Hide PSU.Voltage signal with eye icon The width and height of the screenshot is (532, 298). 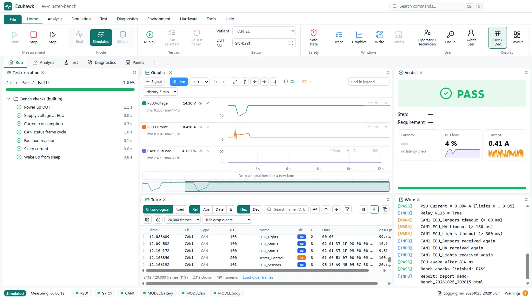coord(200,103)
